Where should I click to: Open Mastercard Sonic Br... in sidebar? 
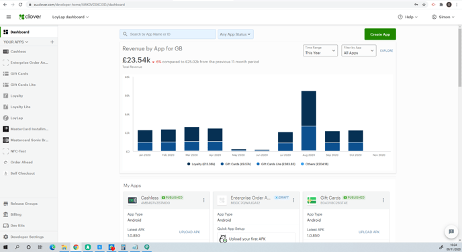(x=29, y=140)
